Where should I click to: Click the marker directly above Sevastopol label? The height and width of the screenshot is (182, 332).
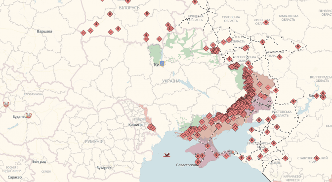[198, 162]
